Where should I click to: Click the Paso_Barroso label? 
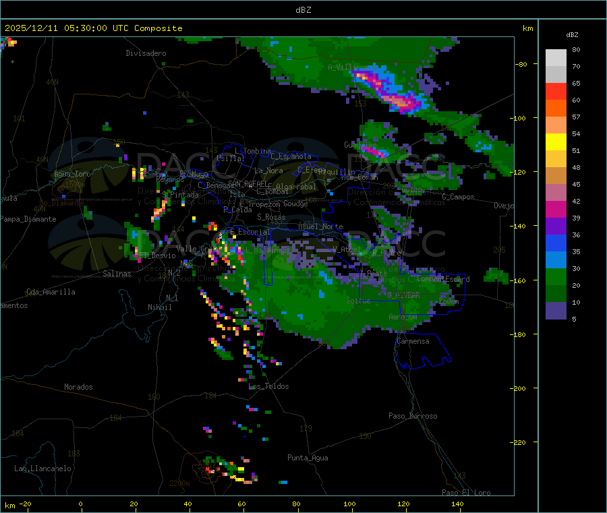click(x=413, y=416)
